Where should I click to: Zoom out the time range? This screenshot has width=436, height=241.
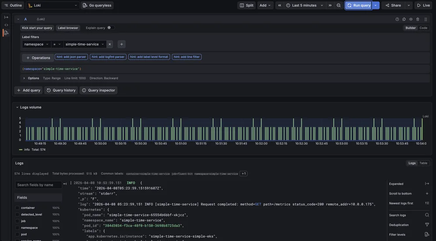[338, 5]
